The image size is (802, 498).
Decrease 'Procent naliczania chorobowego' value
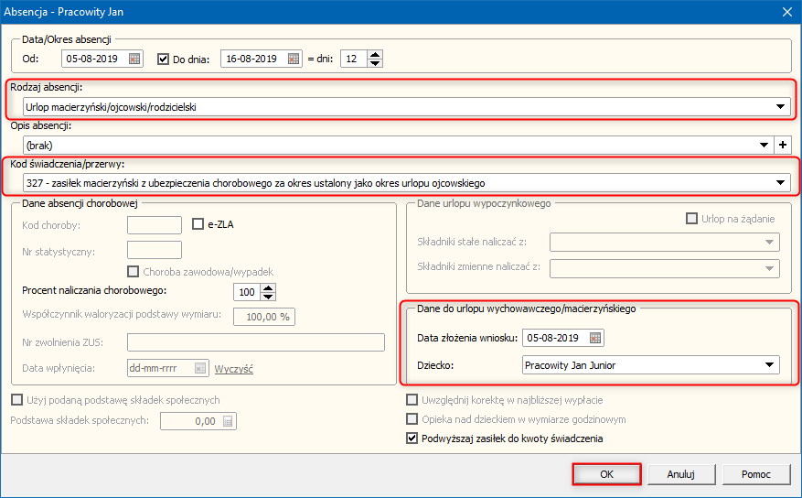coord(267,297)
